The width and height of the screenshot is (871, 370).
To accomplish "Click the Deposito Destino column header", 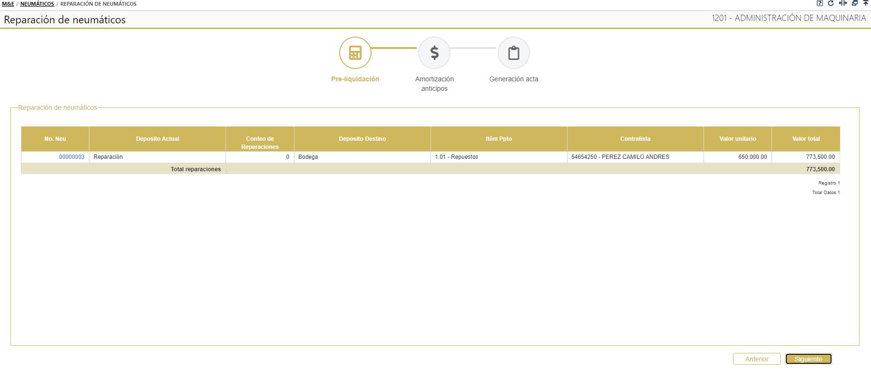I will [x=362, y=139].
